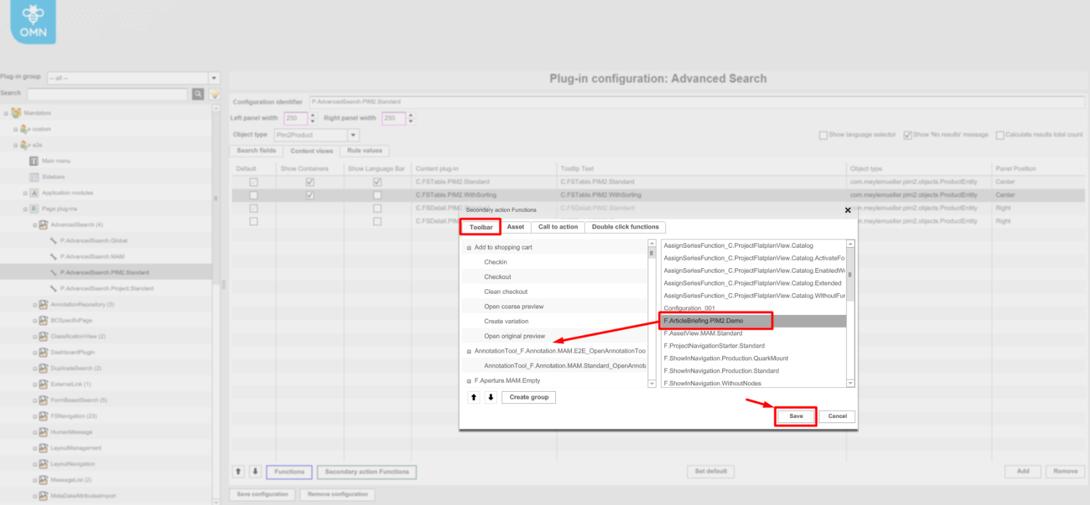
Task: Select the Toolbar tab
Action: point(481,227)
